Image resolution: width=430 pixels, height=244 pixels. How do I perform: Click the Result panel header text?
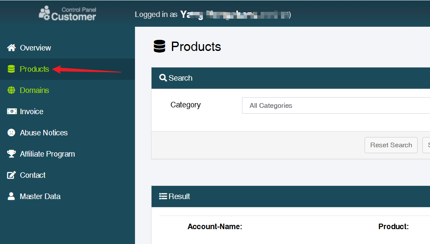179,196
